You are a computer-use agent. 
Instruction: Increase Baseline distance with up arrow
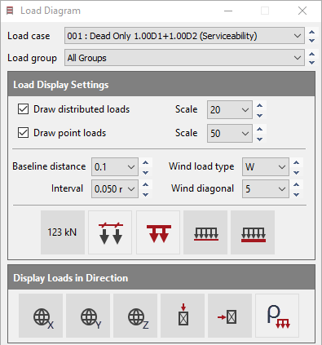click(146, 162)
